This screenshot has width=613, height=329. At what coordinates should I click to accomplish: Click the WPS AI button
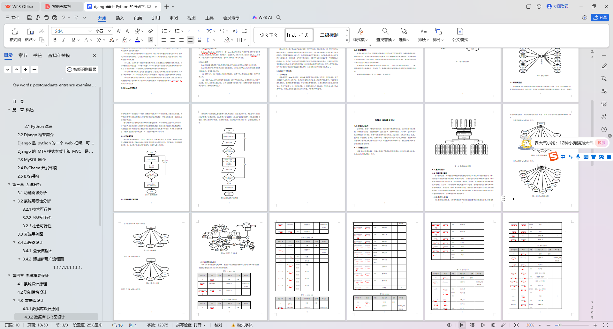[x=262, y=18]
